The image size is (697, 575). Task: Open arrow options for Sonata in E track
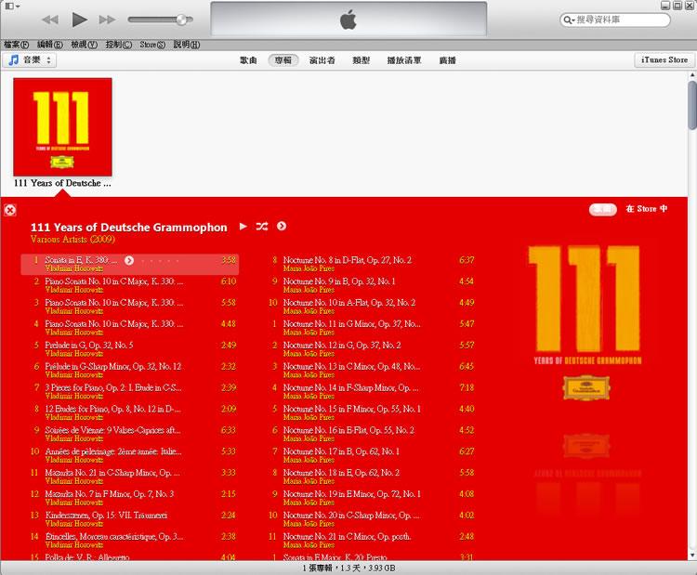pyautogui.click(x=129, y=260)
